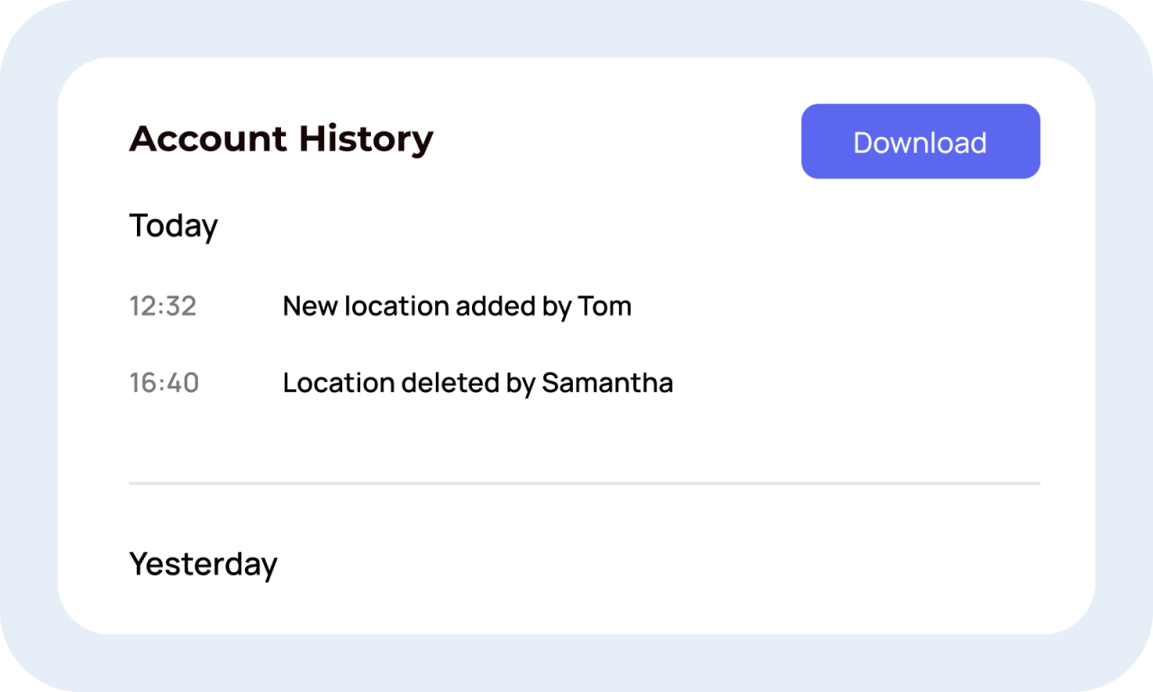Viewport: 1153px width, 692px height.
Task: Click the Today section heading
Action: 173,225
